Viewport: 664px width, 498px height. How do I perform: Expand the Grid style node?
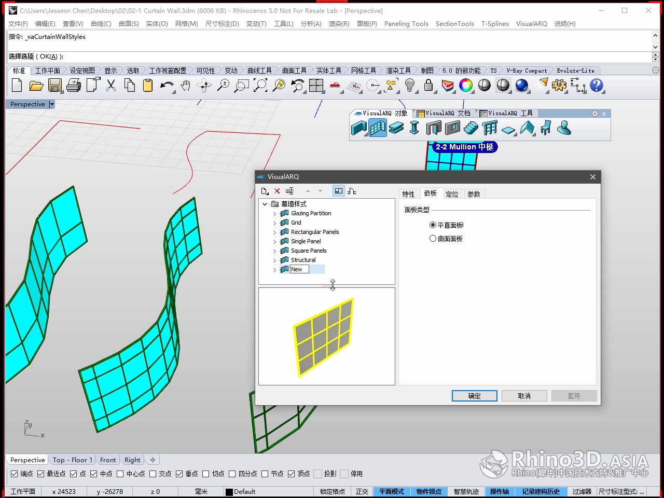pos(274,223)
